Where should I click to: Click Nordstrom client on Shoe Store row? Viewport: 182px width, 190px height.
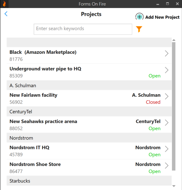(148, 164)
